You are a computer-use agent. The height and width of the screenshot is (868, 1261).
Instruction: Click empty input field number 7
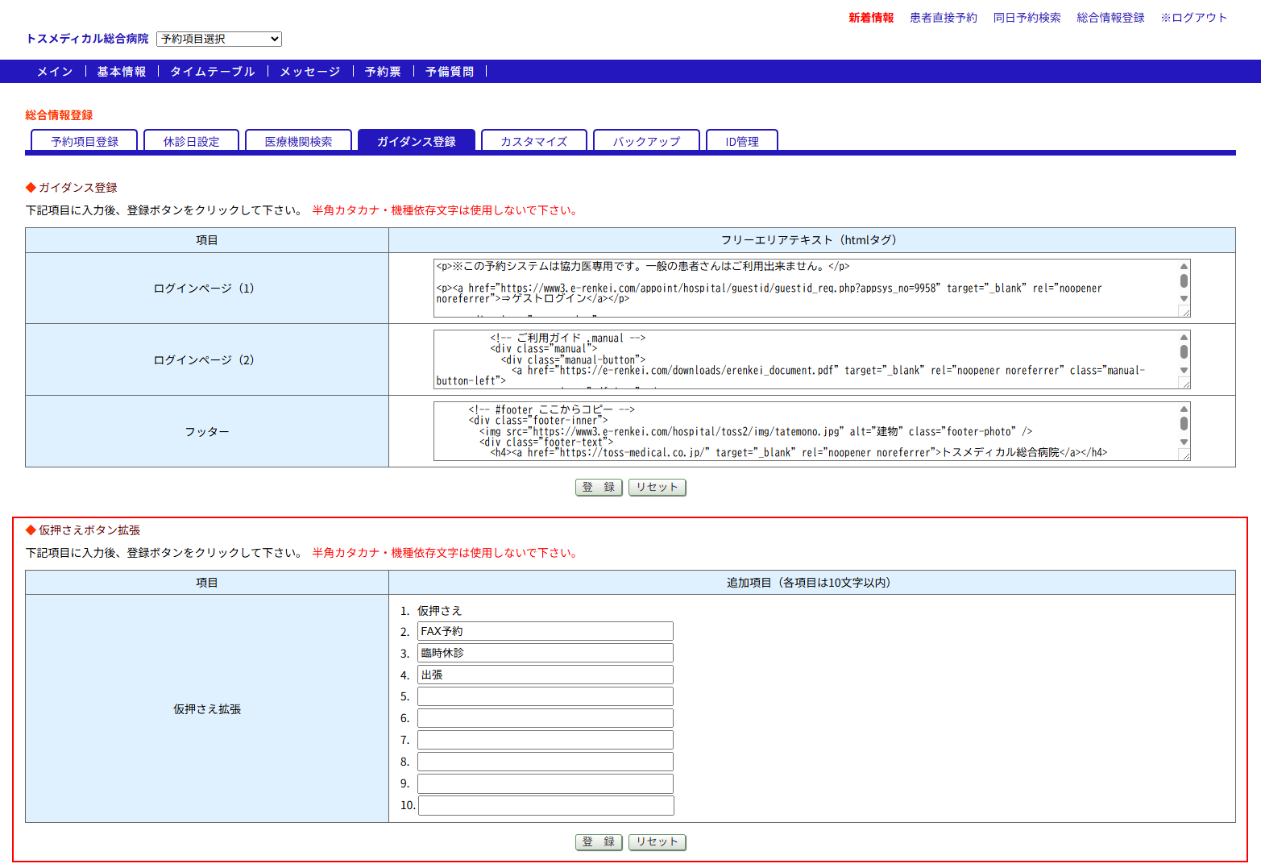545,740
